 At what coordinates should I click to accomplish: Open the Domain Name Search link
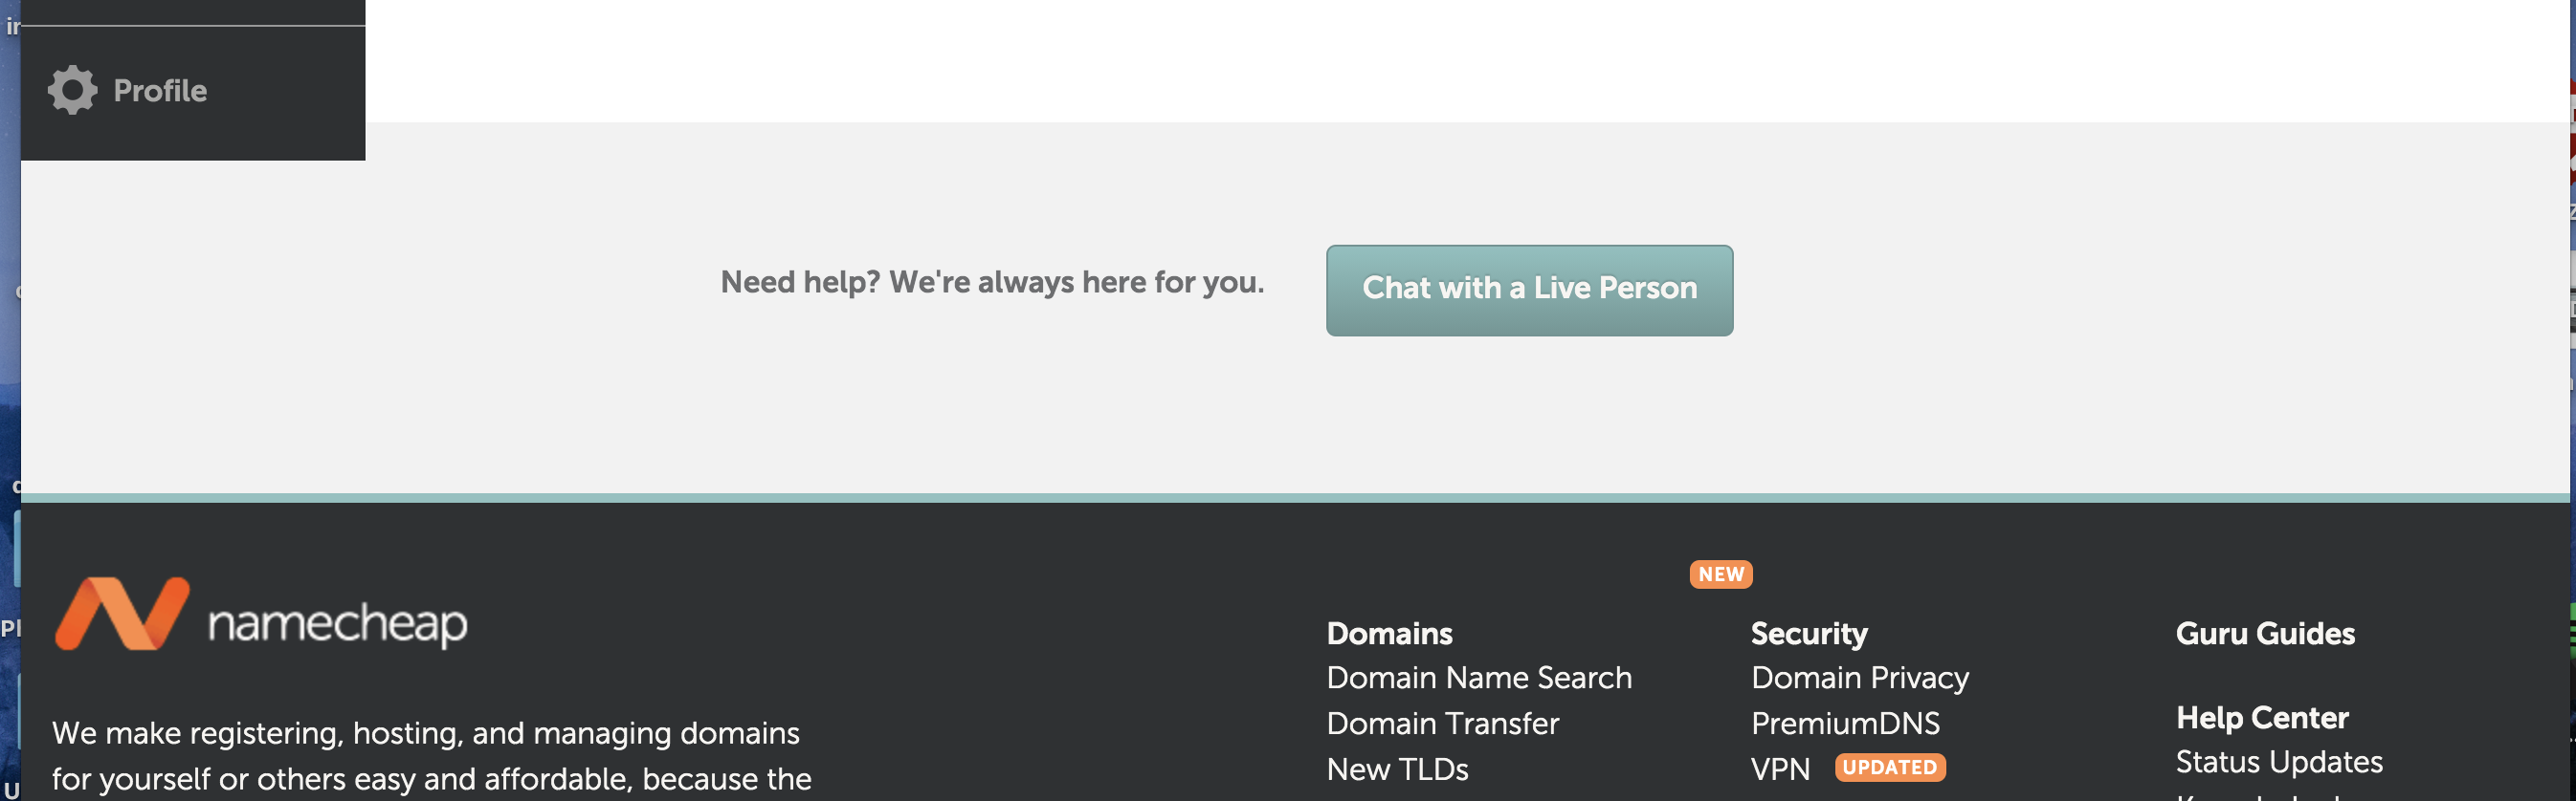(1478, 678)
